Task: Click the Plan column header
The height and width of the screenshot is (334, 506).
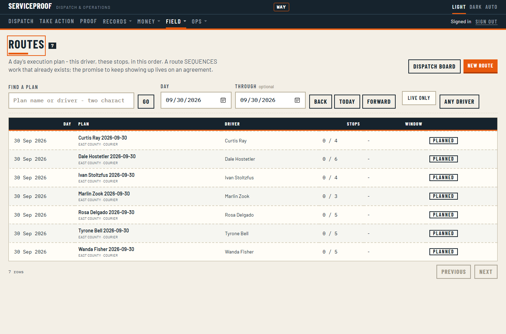Action: [84, 124]
